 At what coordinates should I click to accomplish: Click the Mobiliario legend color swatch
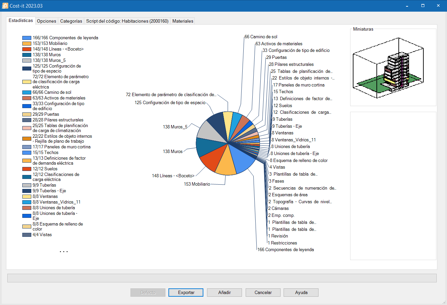(27, 43)
